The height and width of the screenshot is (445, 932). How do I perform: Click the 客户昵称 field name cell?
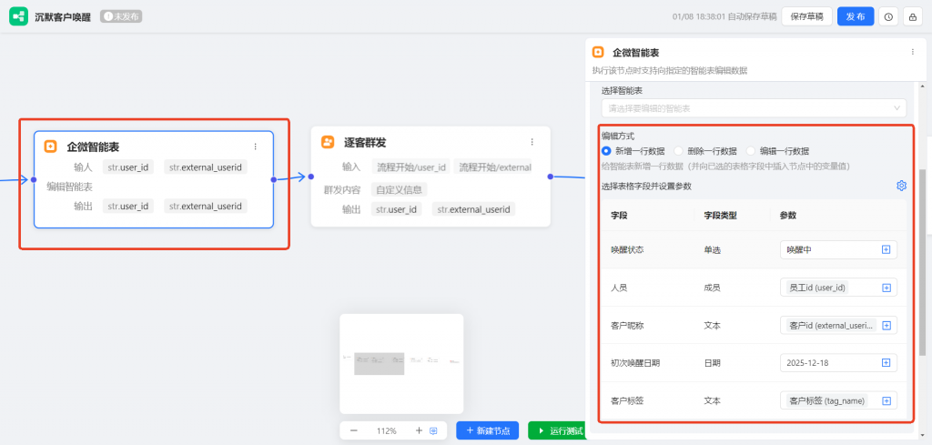pyautogui.click(x=627, y=325)
